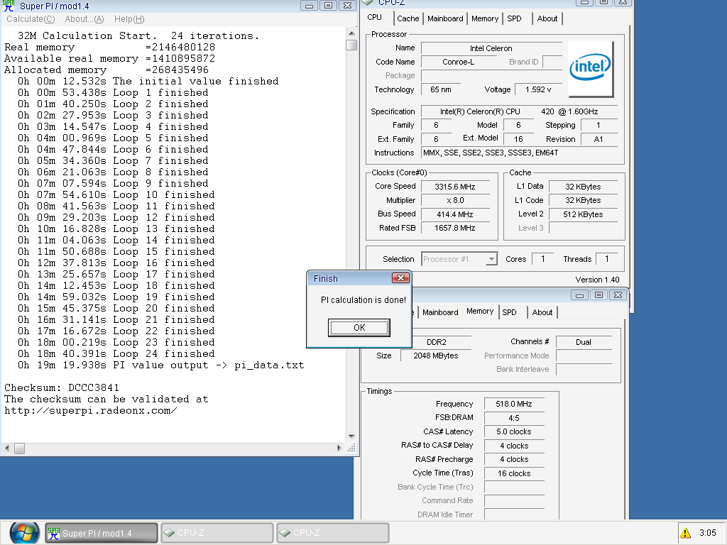Click memory Size value 2048 MBytes
727x545 pixels.
click(436, 356)
